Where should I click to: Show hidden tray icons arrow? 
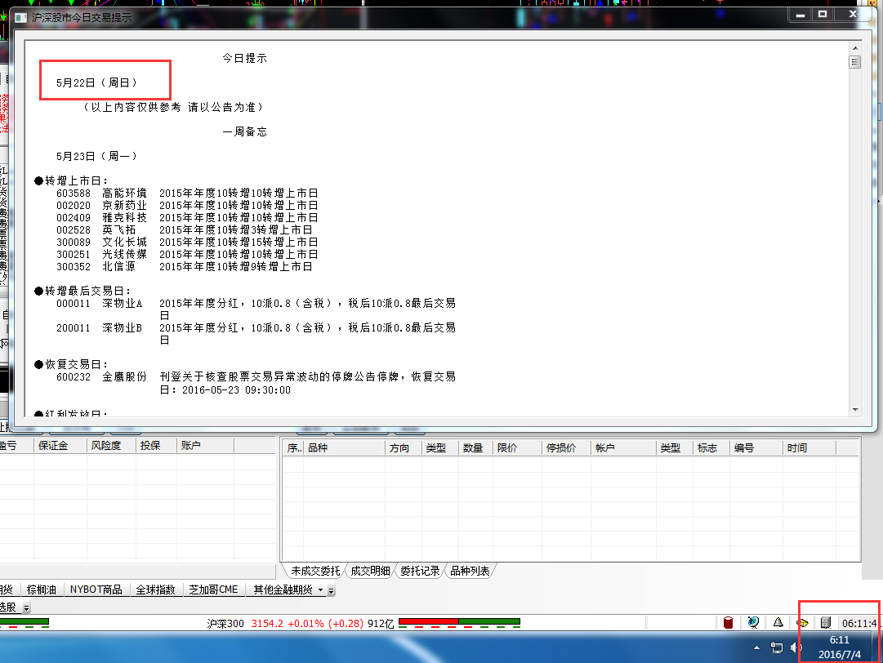[757, 648]
